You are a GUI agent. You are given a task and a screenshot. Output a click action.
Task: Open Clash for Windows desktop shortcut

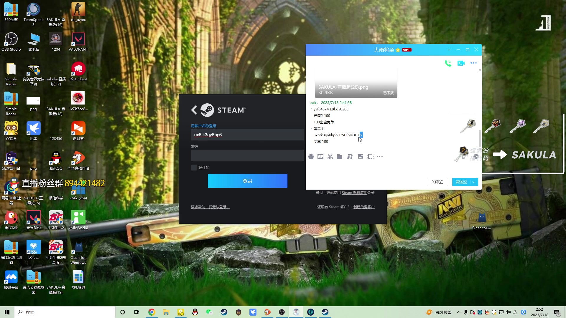click(78, 253)
